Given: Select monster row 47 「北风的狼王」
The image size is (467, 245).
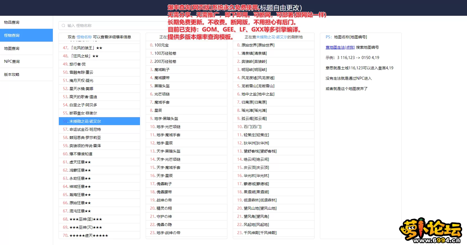Looking at the screenshot, I should pos(99,48).
